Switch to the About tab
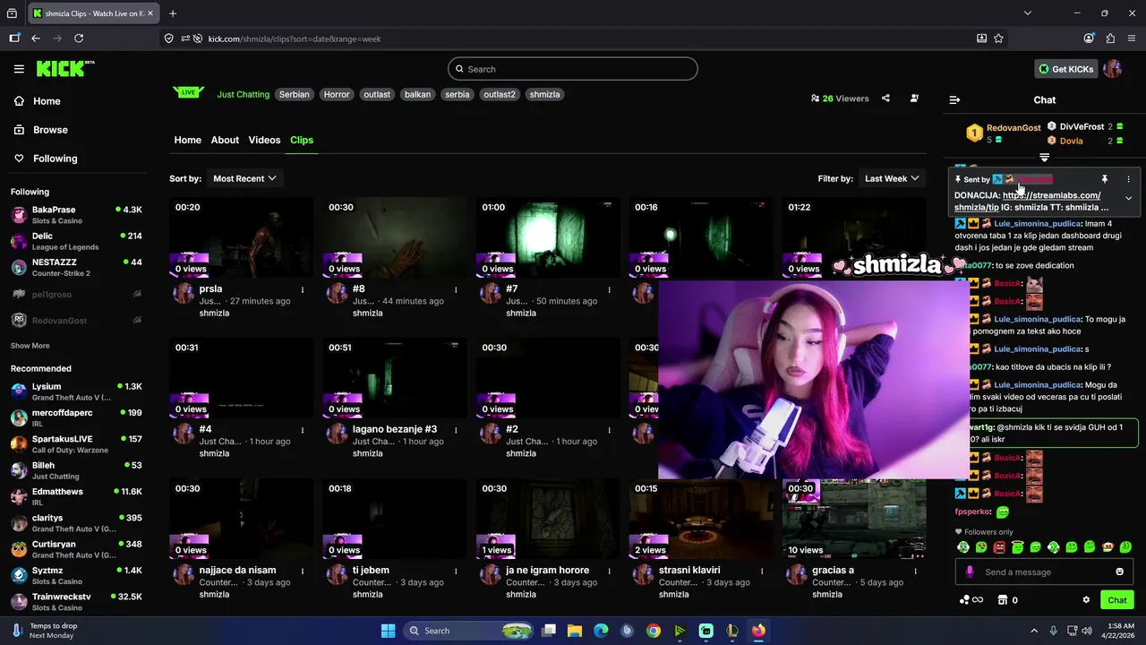 pos(225,140)
